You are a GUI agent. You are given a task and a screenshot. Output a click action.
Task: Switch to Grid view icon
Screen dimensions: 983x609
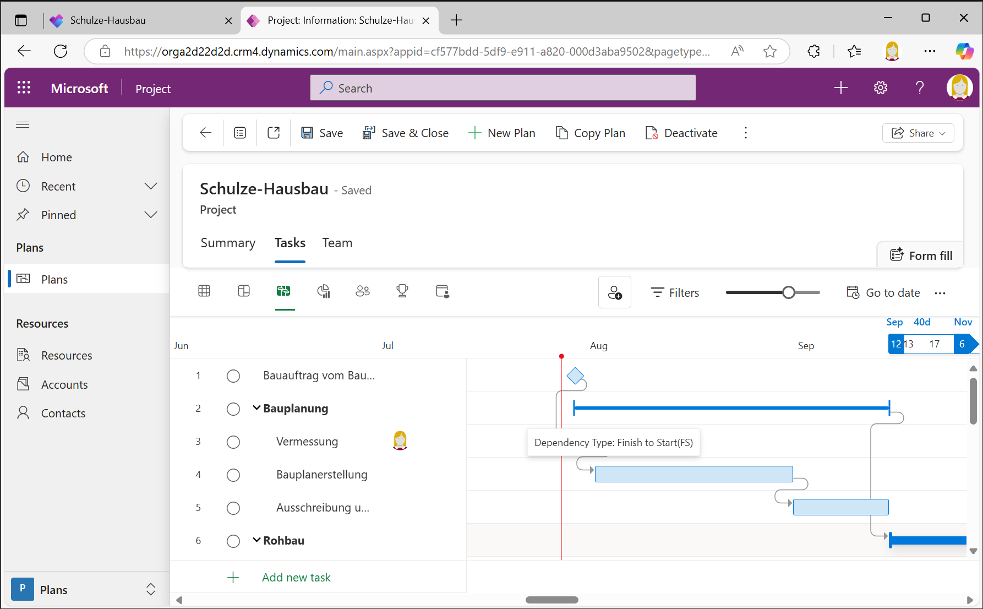[x=204, y=291]
